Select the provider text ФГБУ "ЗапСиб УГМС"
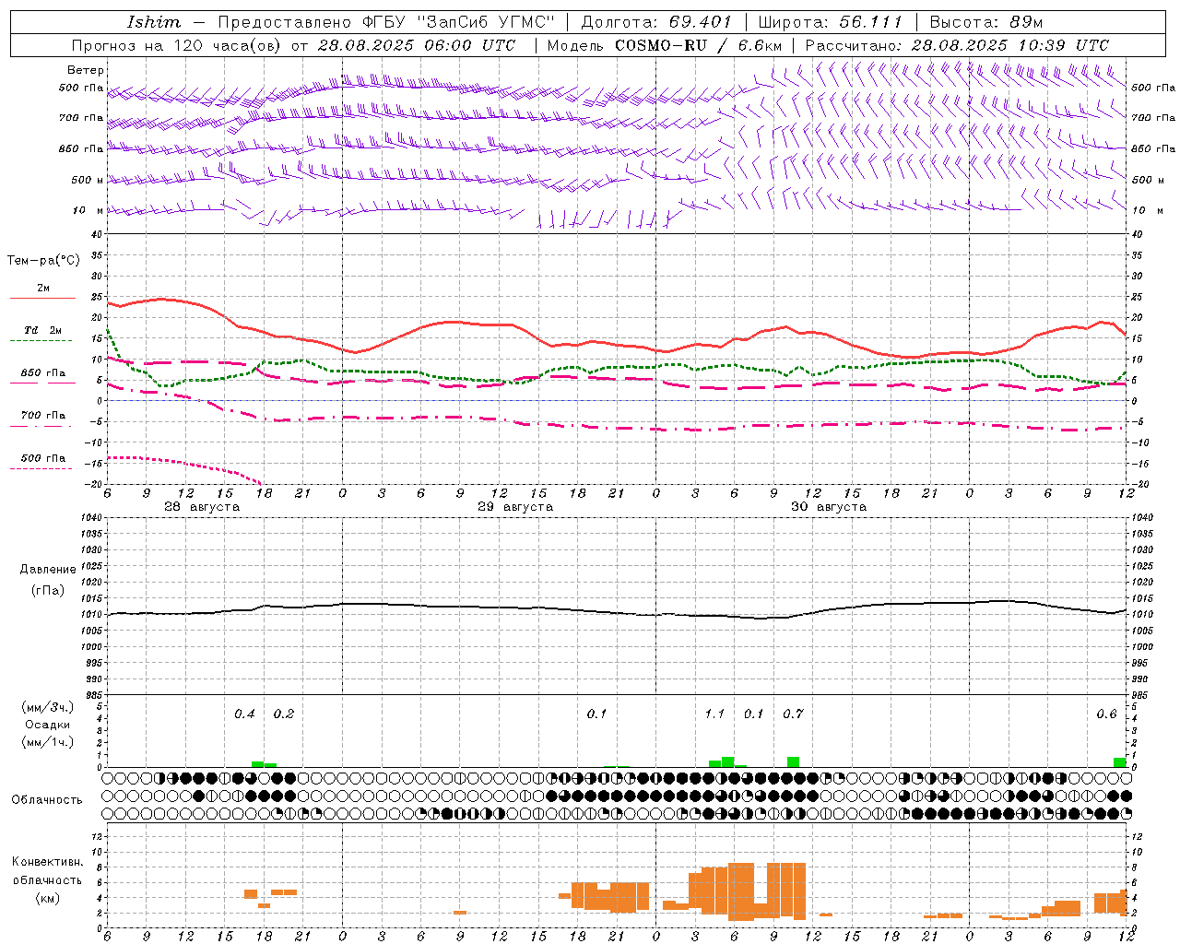 (x=457, y=22)
